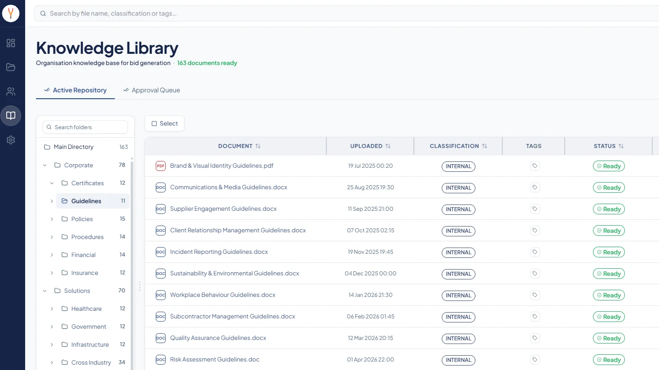Focus the file name search bar

[x=347, y=13]
